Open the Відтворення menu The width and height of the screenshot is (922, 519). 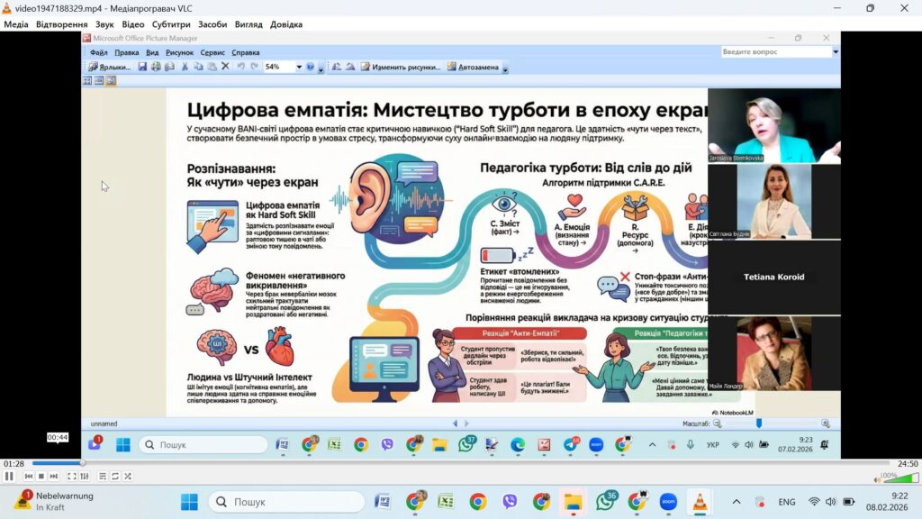tap(61, 24)
